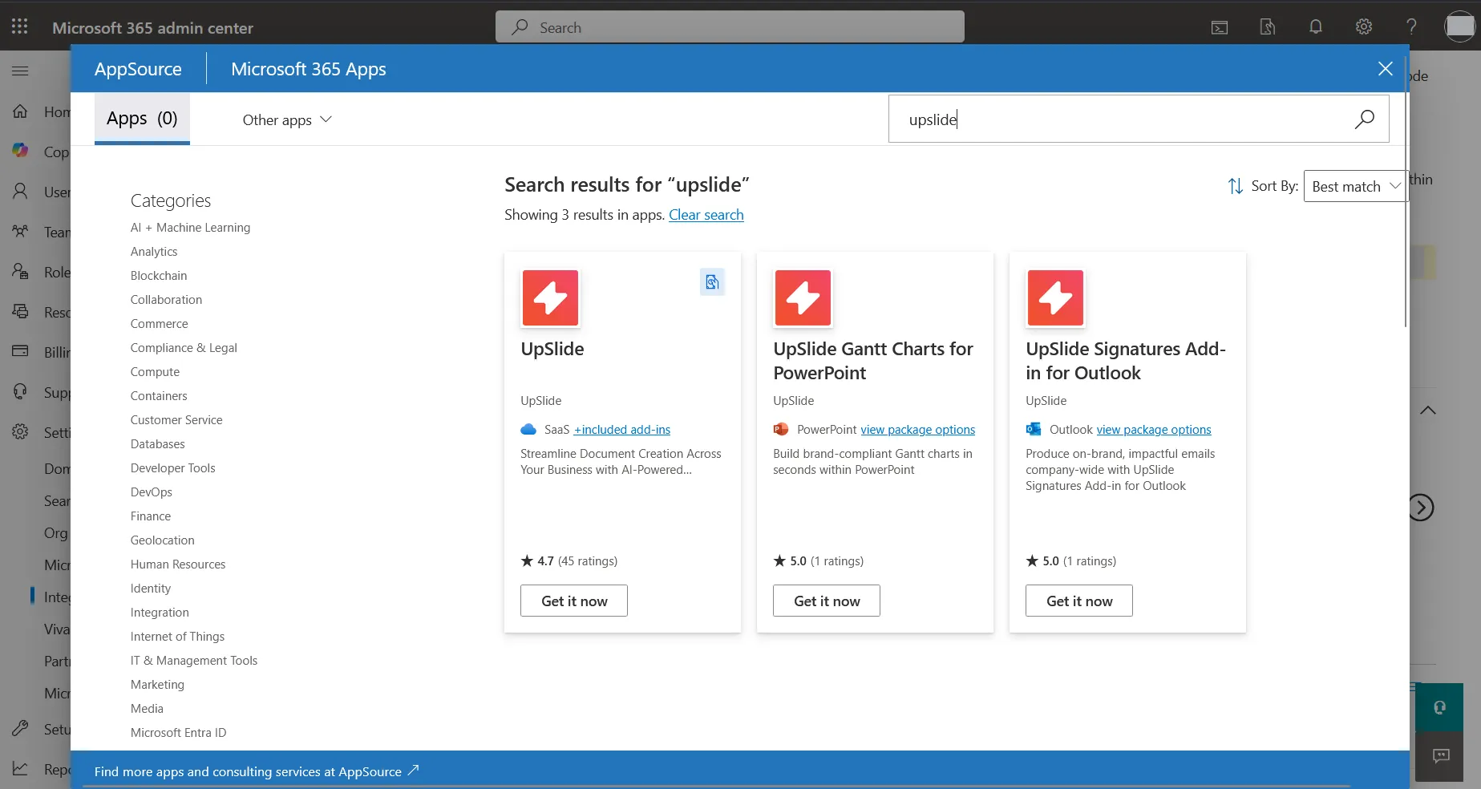Select the Compliance & Legal category

[184, 348]
